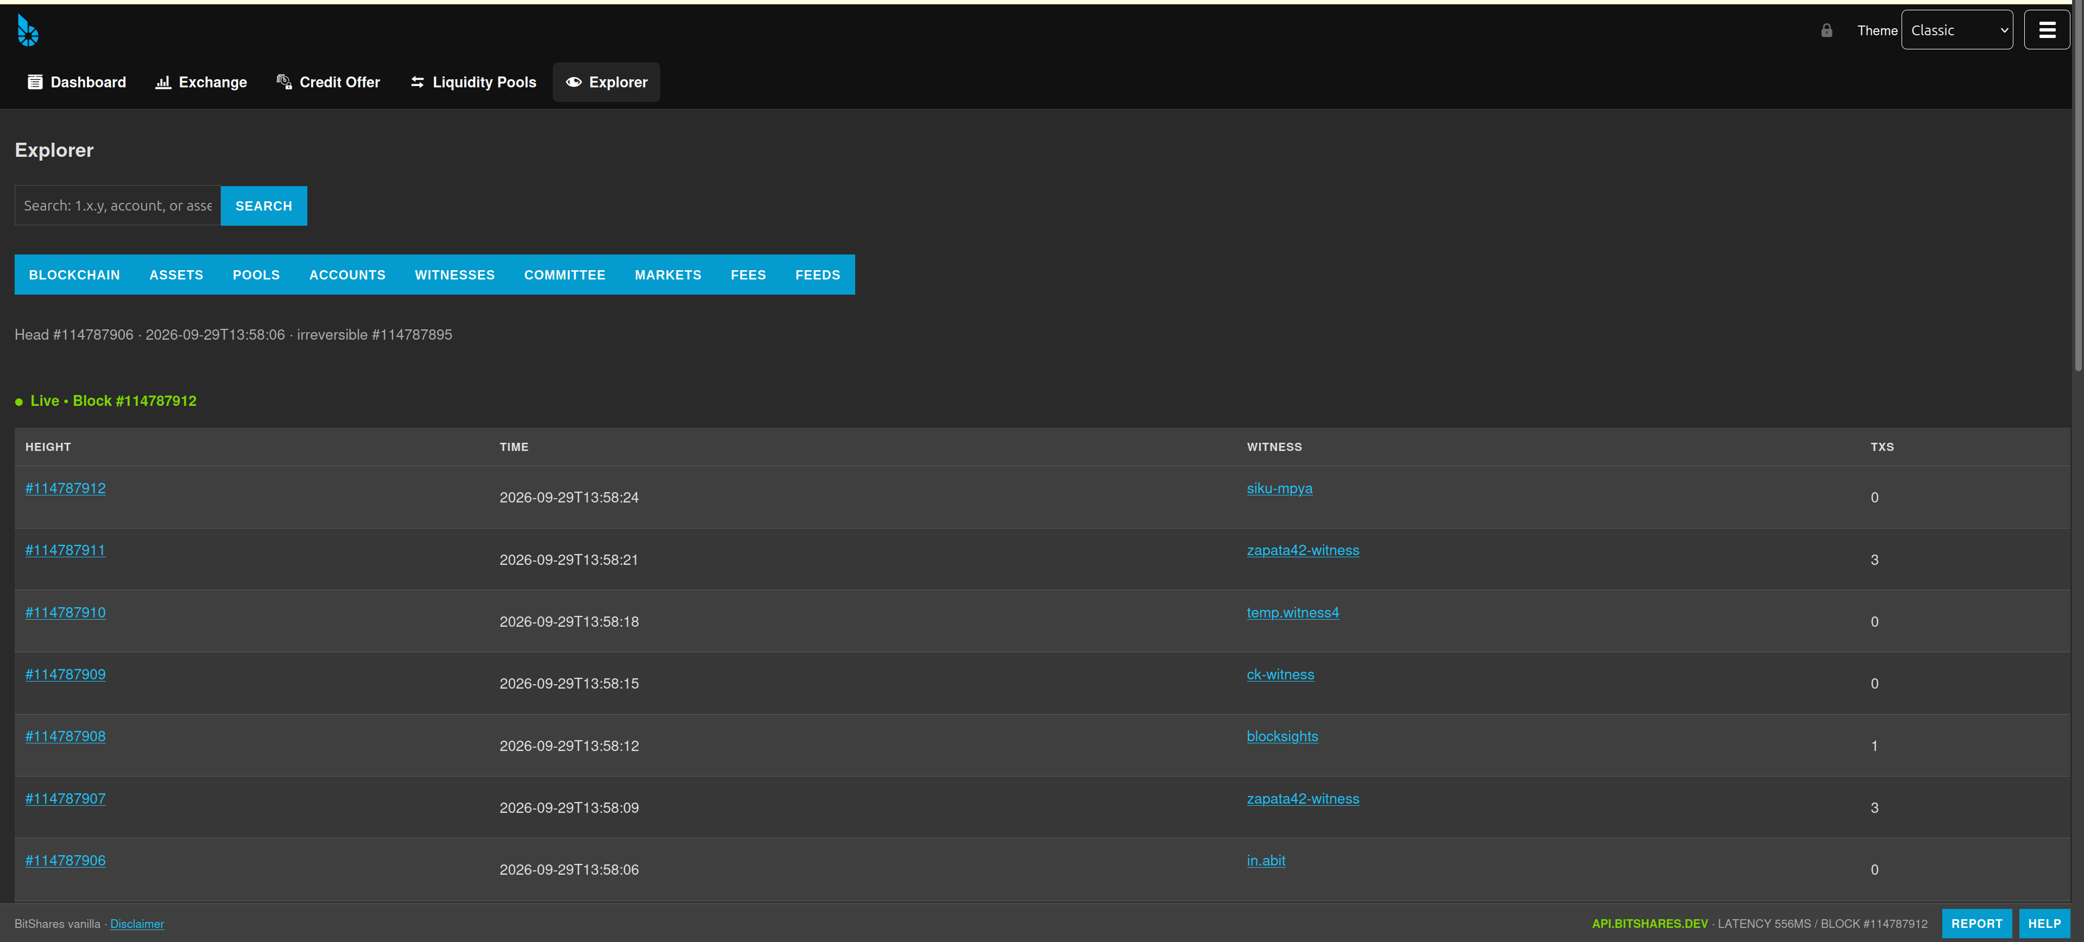Click the lock icon near Theme
This screenshot has width=2084, height=942.
click(x=1826, y=31)
